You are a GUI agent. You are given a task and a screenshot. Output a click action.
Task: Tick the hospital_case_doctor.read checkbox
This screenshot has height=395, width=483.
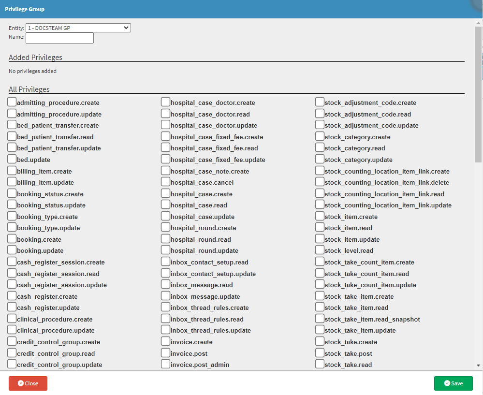[x=165, y=114]
